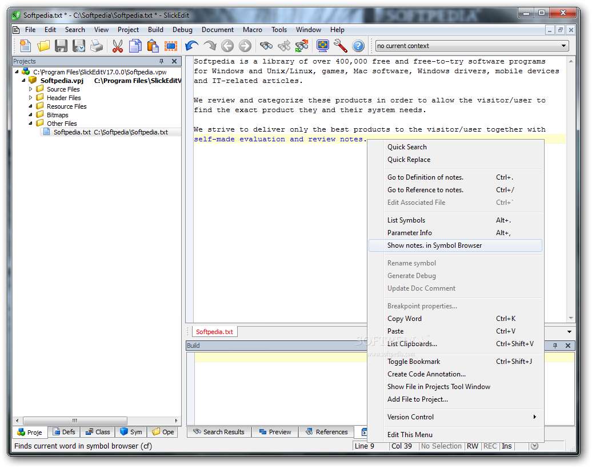Open the context combo box dropdown

click(x=563, y=46)
